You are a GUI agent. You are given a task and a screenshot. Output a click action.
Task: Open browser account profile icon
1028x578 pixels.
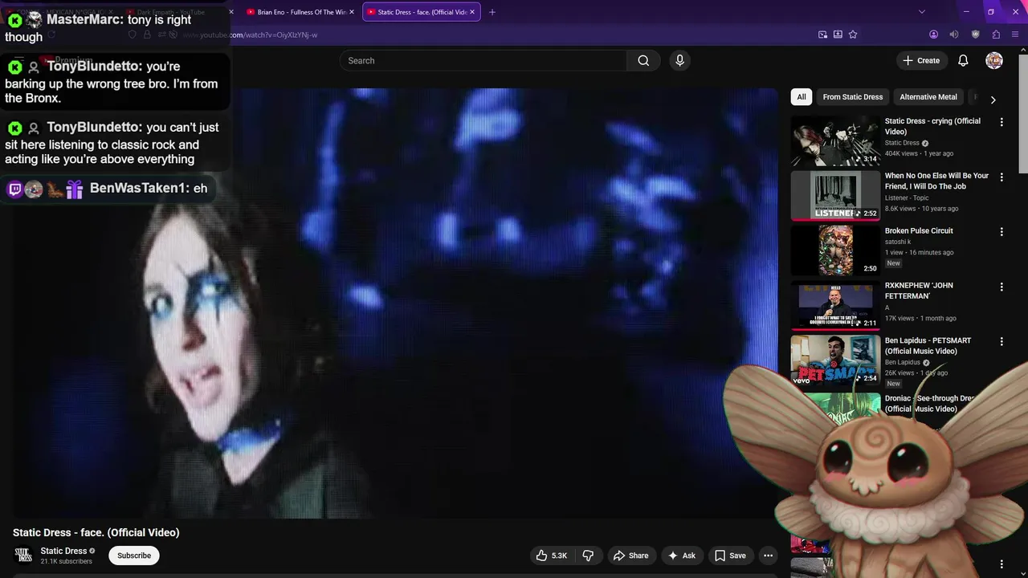point(933,35)
